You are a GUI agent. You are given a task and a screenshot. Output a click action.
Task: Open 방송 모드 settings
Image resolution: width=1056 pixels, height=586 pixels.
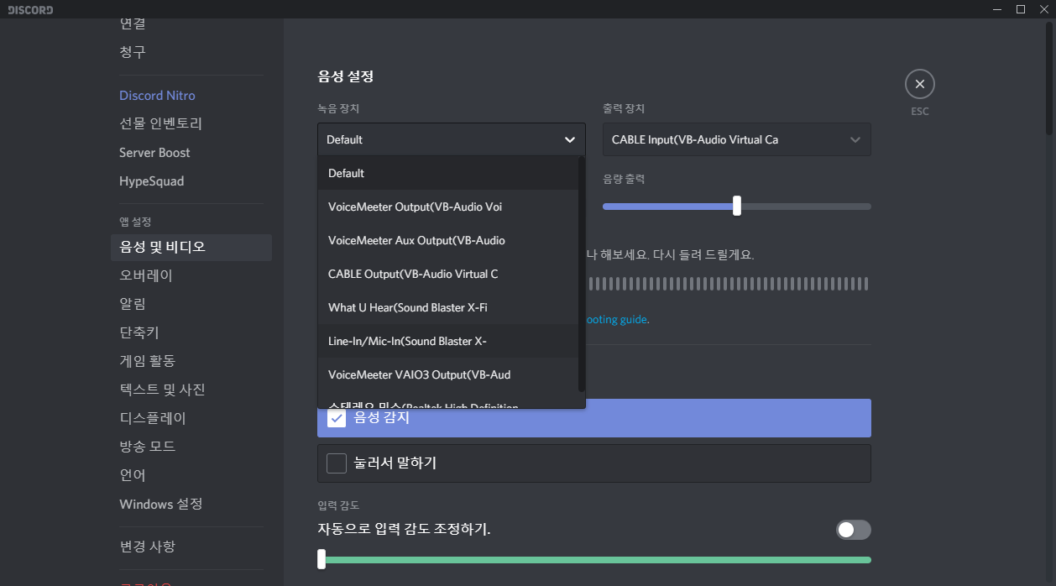pyautogui.click(x=147, y=447)
